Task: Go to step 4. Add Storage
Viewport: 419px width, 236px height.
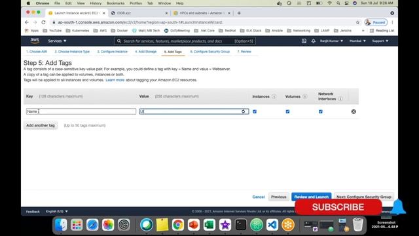Action: (145, 51)
